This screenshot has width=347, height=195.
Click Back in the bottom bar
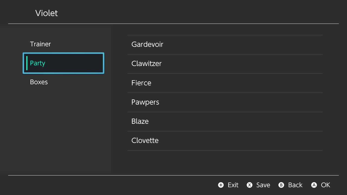295,185
